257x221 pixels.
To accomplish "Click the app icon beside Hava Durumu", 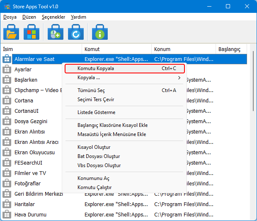I will 7,214.
